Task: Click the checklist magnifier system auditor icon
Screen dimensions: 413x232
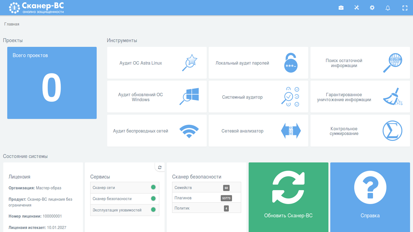Action: coord(290,97)
